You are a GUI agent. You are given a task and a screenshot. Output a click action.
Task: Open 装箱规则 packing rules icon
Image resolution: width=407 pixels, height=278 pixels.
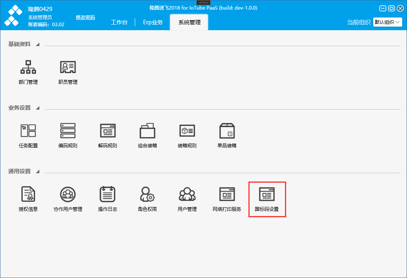187,130
